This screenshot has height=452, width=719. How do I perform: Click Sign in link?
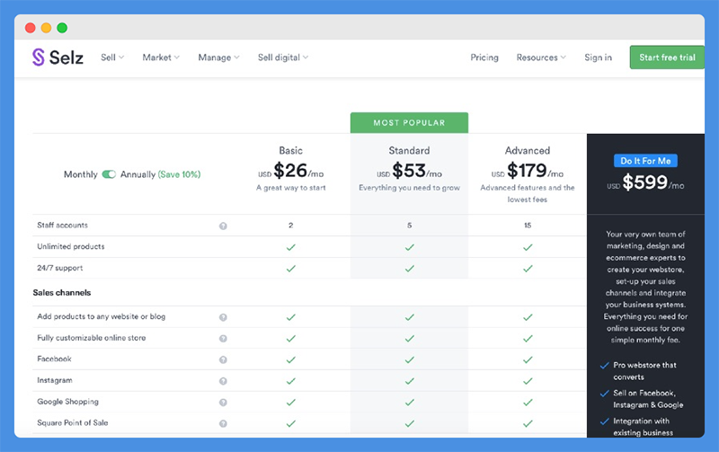[x=598, y=58]
